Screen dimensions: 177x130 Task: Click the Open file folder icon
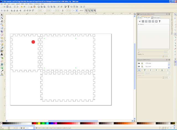pyautogui.click(x=4, y=7)
